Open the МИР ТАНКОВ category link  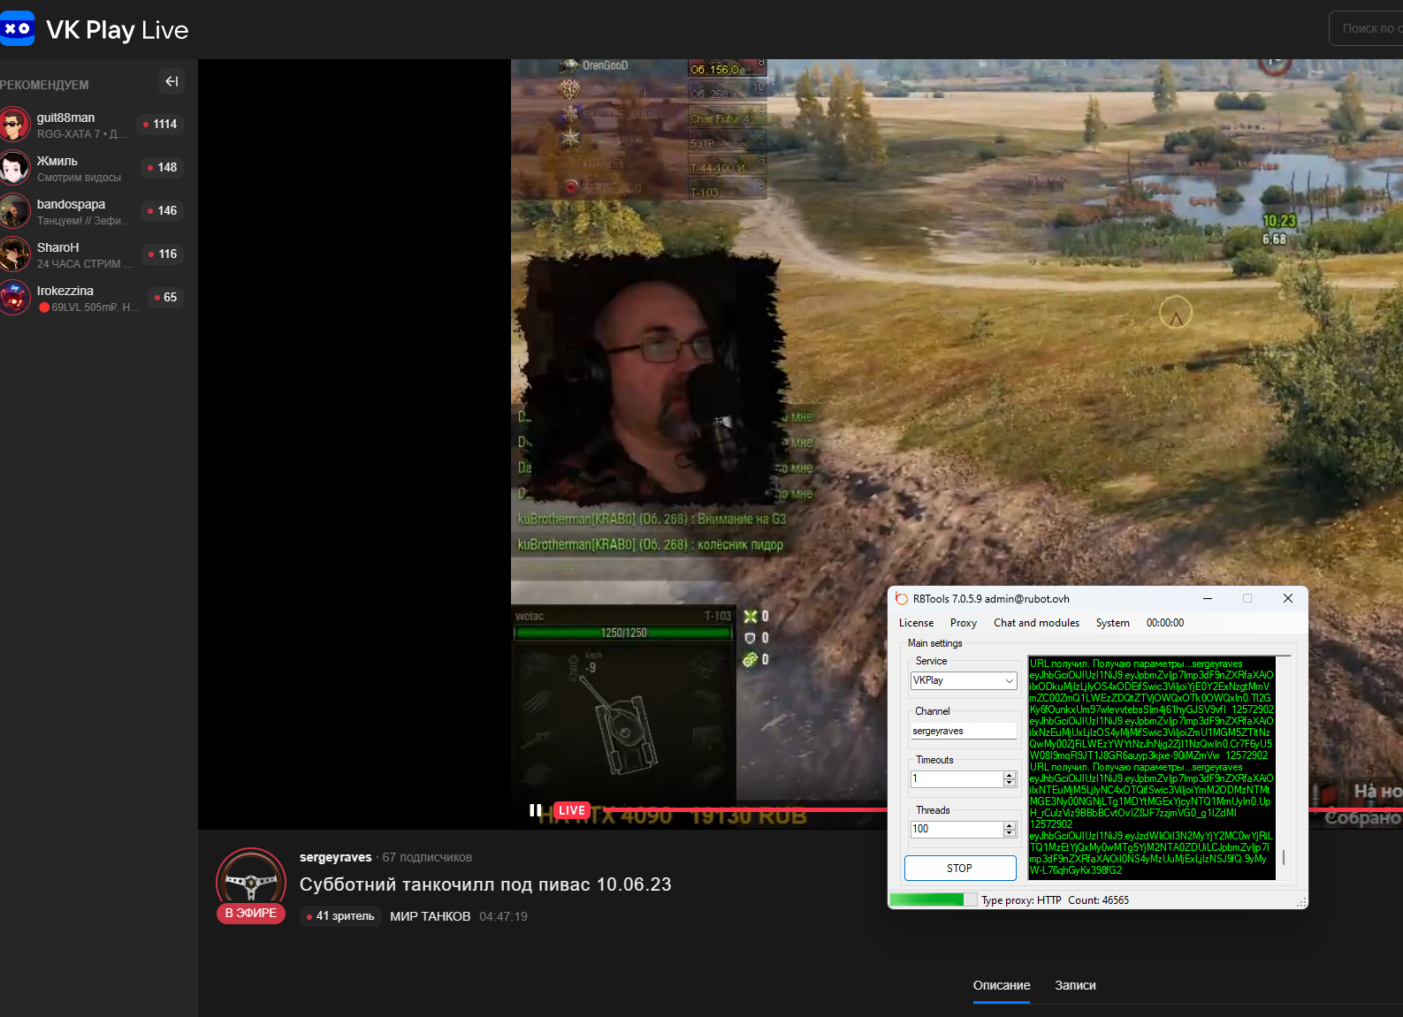(430, 916)
